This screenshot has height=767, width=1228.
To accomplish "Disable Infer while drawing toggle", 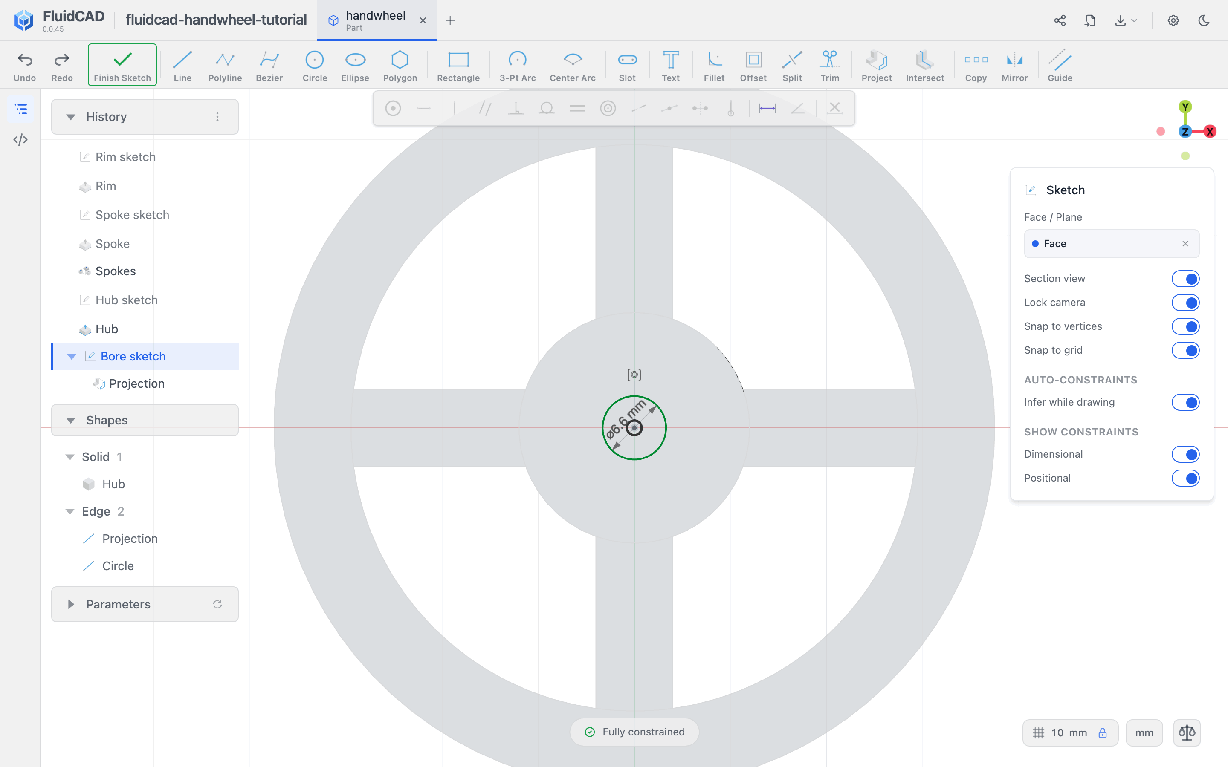I will pos(1185,402).
